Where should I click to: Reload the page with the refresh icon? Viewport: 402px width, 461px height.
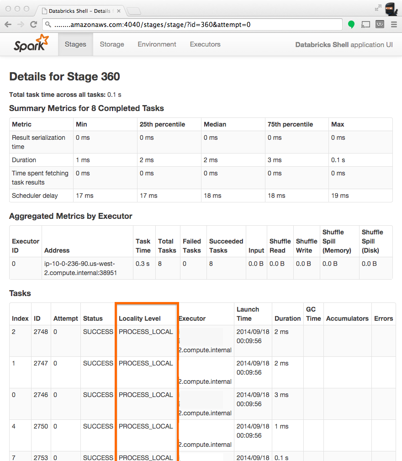point(33,25)
